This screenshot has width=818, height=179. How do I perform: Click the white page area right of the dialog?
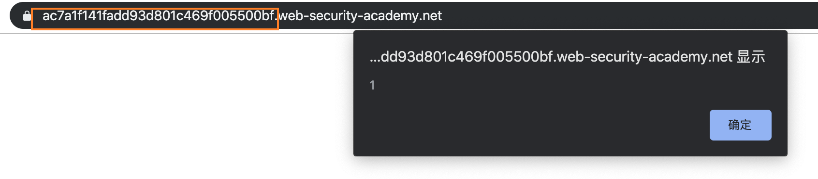[803, 96]
